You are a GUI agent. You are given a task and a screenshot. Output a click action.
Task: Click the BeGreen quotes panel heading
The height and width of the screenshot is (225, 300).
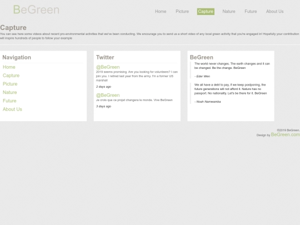pos(202,57)
